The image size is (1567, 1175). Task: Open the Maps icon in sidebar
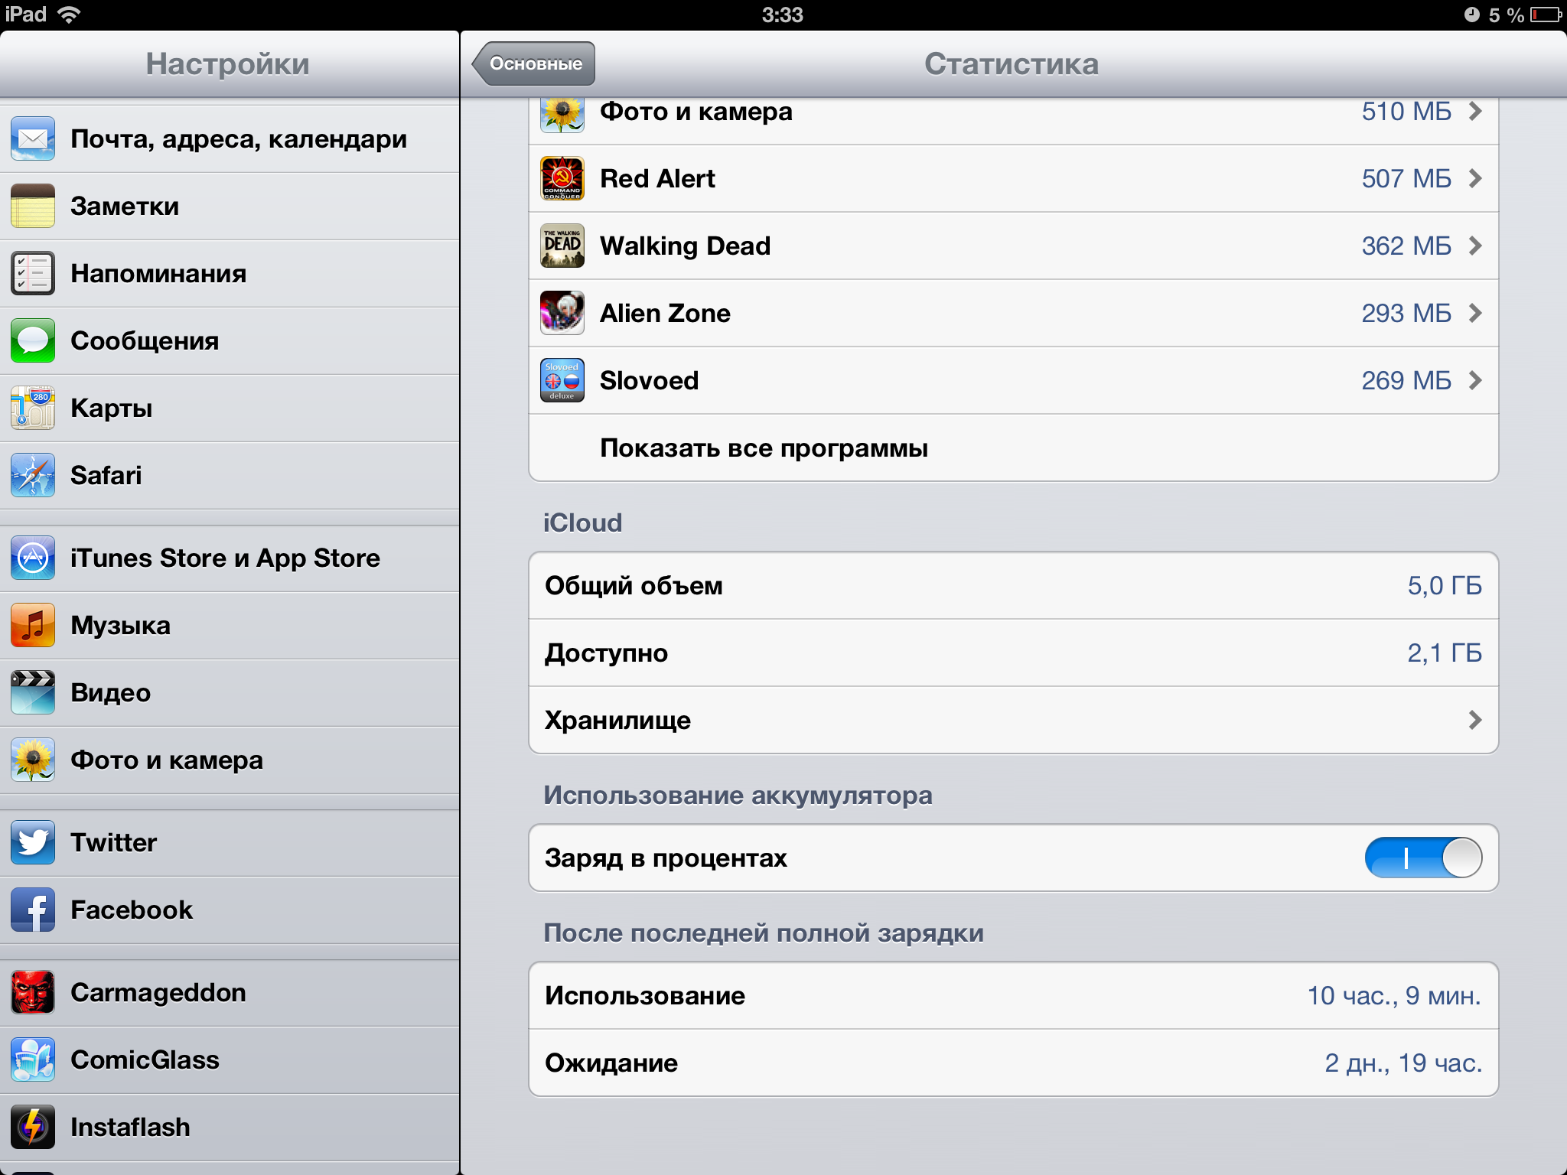[33, 408]
